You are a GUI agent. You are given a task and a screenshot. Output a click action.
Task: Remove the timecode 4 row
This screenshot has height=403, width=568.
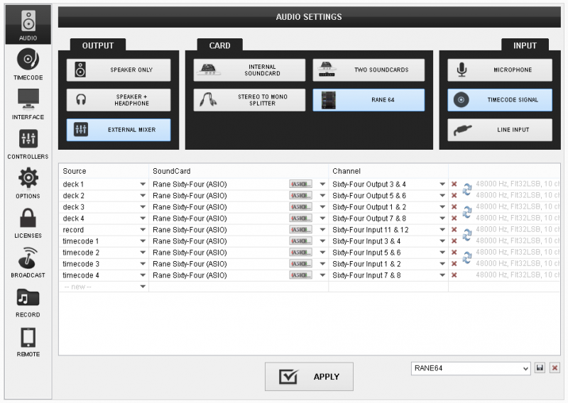pos(454,275)
